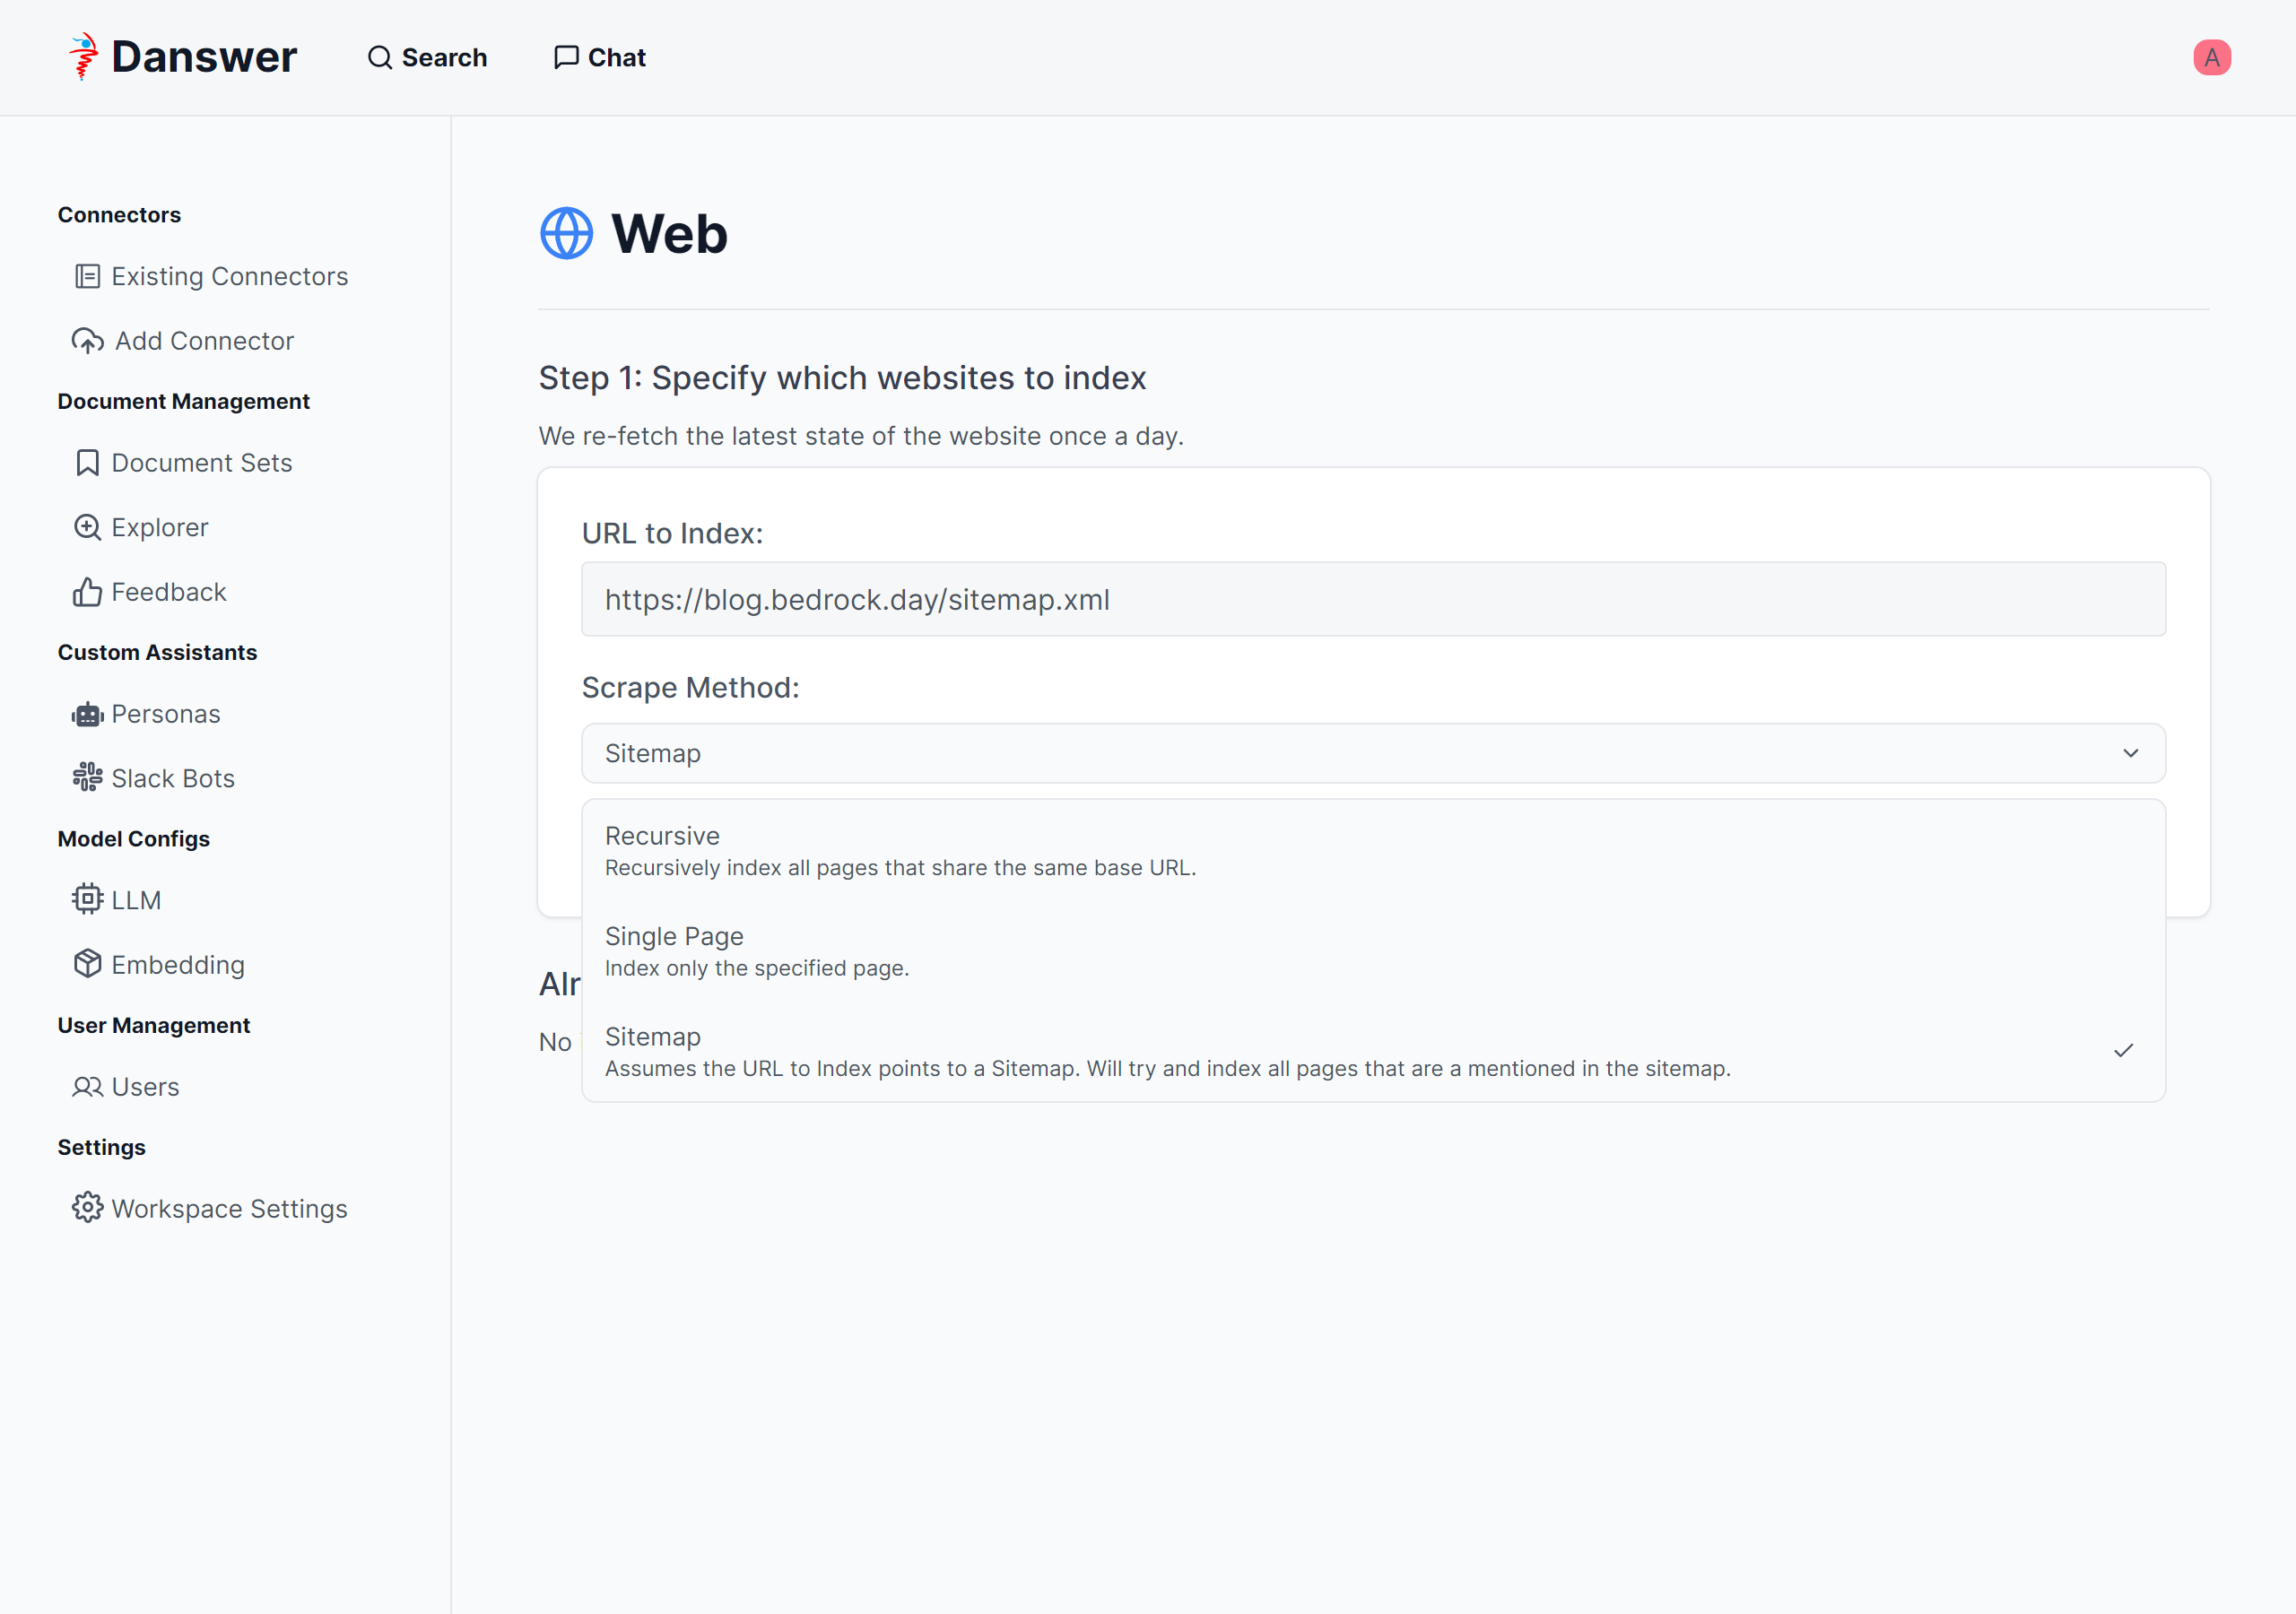Click the Add Connector cloud icon
Image resolution: width=2296 pixels, height=1614 pixels.
pyautogui.click(x=87, y=341)
